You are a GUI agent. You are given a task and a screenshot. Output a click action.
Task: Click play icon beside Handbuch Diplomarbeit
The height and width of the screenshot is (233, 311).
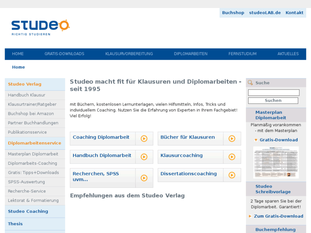click(x=144, y=157)
